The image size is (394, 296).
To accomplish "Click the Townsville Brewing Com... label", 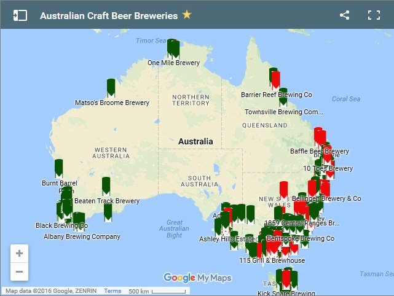I will tap(284, 112).
